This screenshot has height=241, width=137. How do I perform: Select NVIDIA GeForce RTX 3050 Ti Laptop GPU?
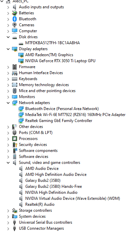[x=60, y=61]
